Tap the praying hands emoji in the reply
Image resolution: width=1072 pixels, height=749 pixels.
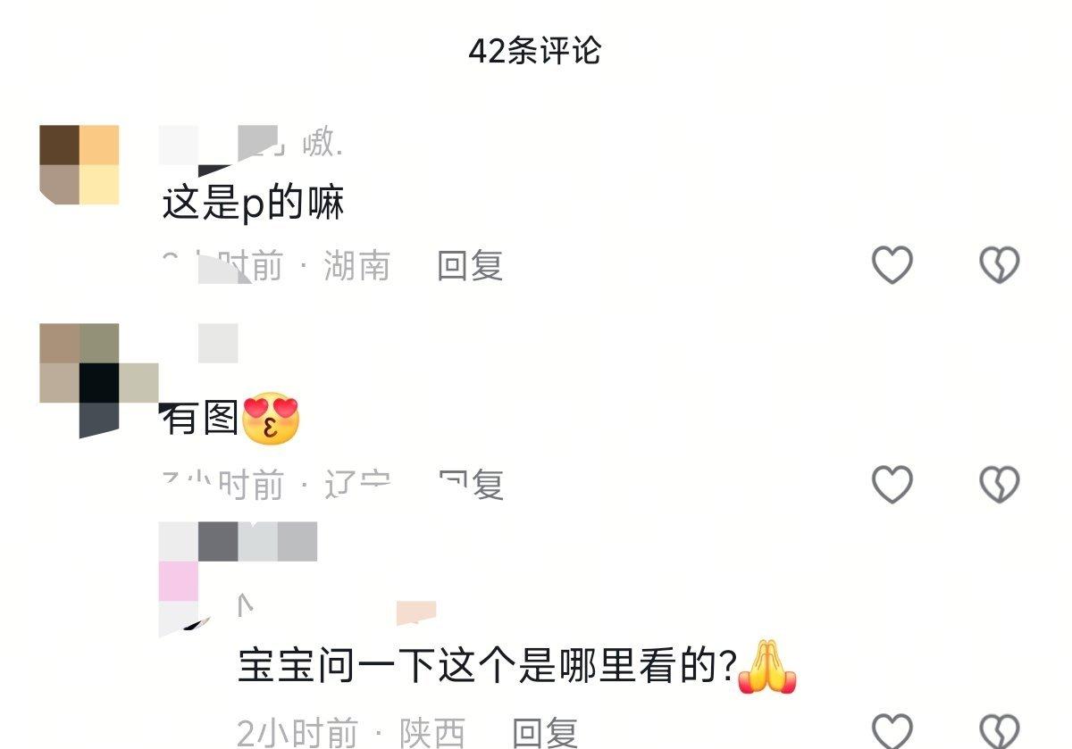click(766, 667)
